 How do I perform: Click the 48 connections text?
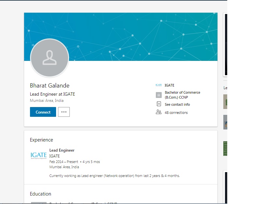click(176, 113)
